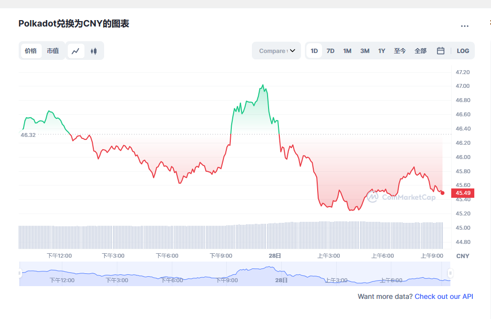Click the 45.49 current price label
The height and width of the screenshot is (319, 491).
(x=463, y=193)
